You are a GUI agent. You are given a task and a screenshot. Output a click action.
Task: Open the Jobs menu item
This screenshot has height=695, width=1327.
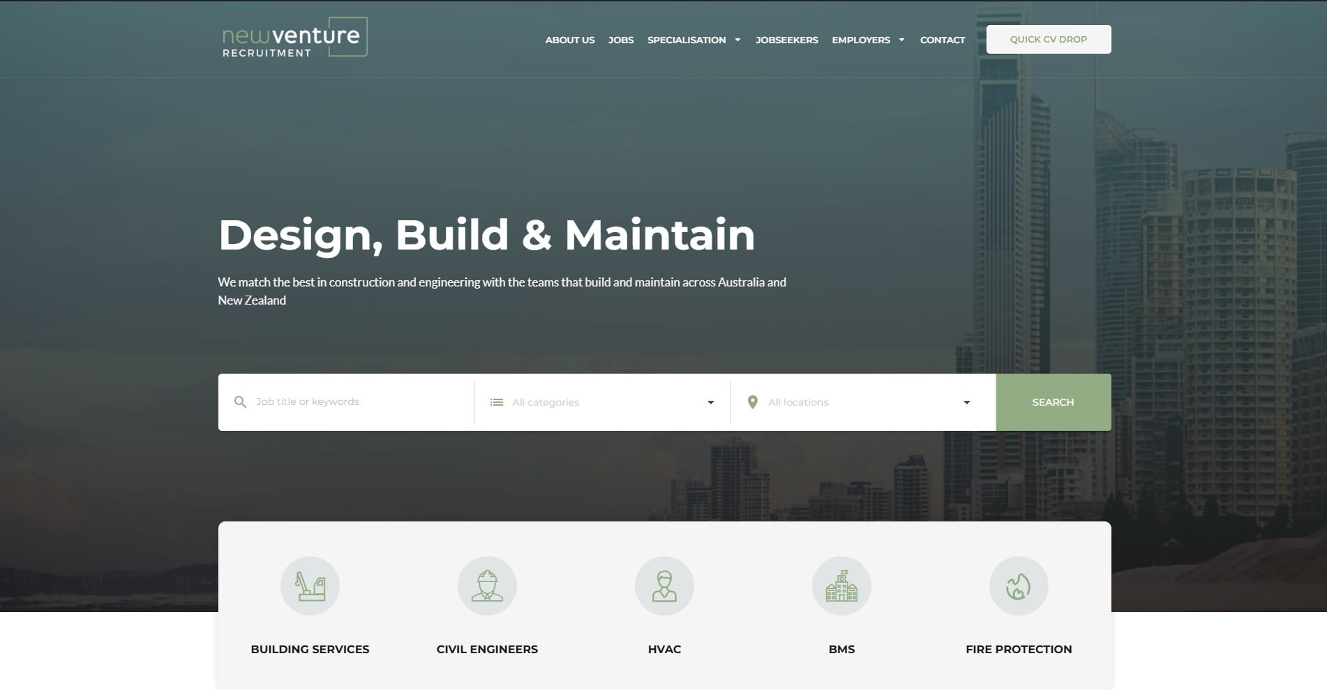tap(620, 40)
